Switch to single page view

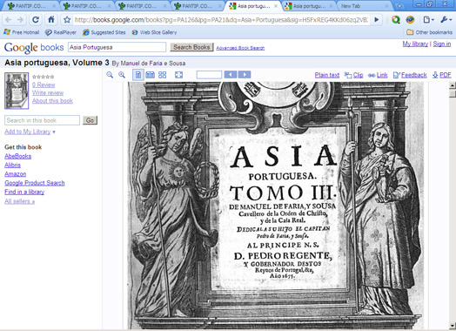point(138,75)
